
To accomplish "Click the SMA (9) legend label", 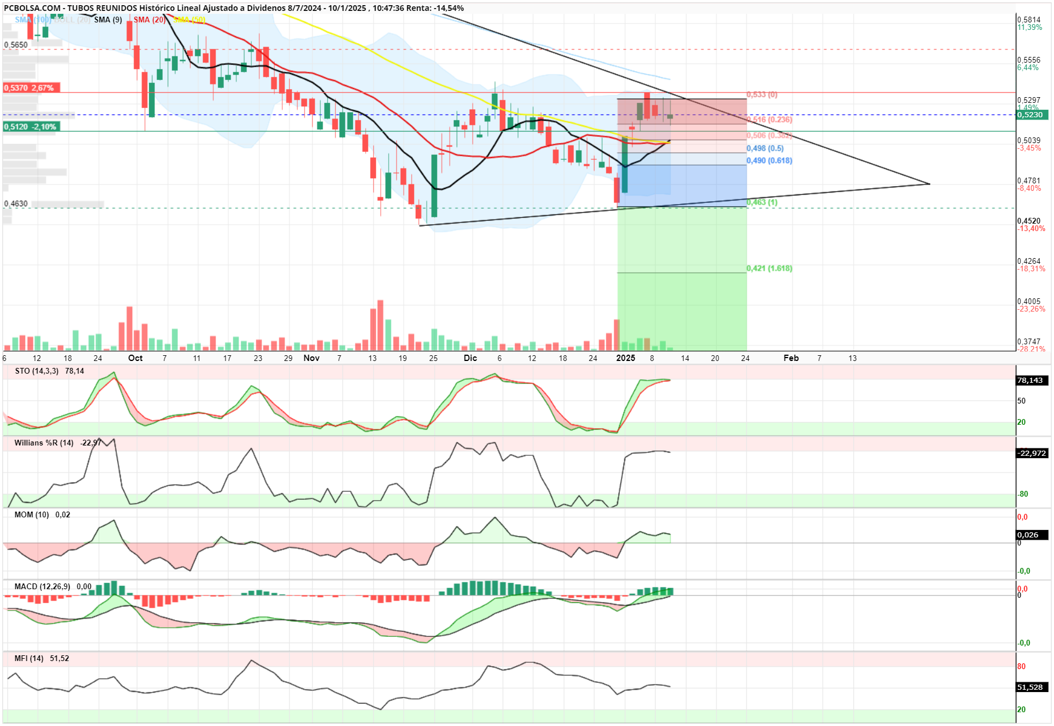I will pos(108,20).
